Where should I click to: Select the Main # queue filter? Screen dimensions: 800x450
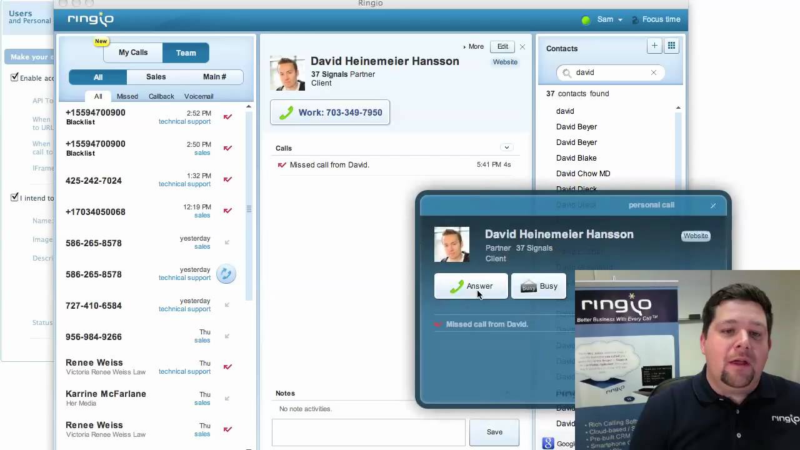(x=214, y=77)
